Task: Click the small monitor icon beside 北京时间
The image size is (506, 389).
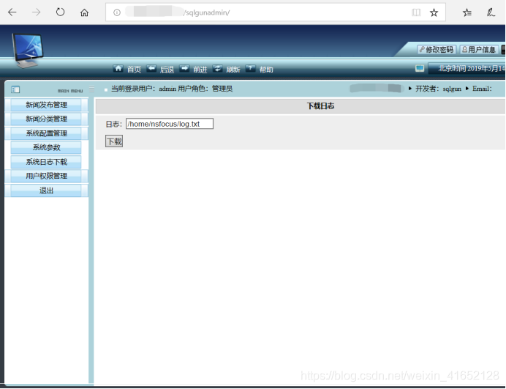Action: (x=420, y=69)
